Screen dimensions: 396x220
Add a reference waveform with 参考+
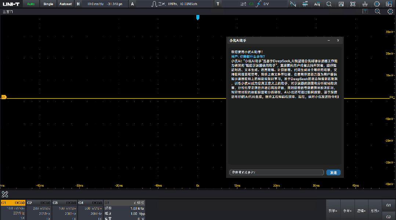pos(347,210)
